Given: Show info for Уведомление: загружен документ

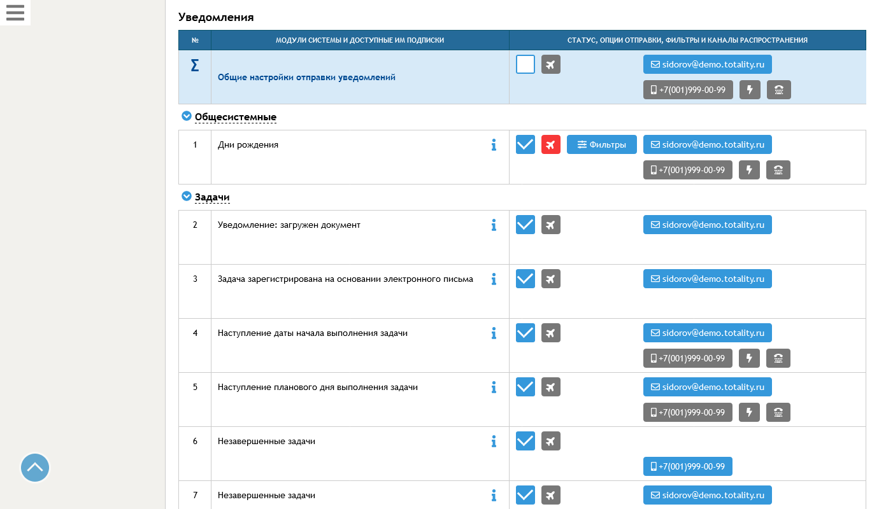Looking at the screenshot, I should [494, 225].
